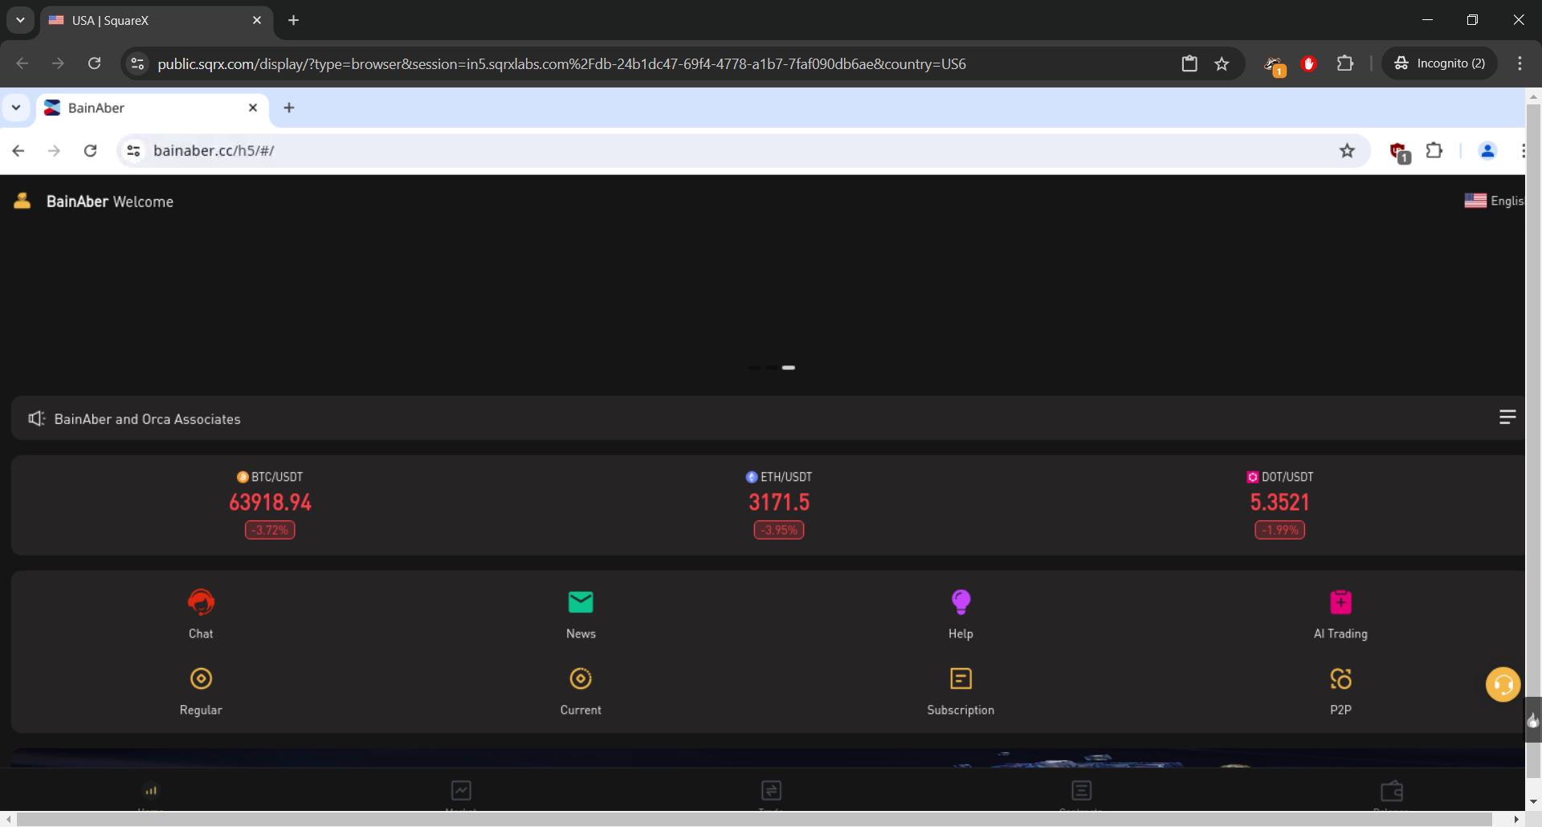Image resolution: width=1542 pixels, height=827 pixels.
Task: Open the Market tab in bottom navigation
Action: [461, 792]
